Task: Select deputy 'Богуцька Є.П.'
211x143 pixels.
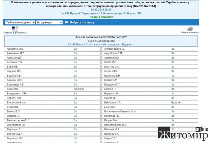Action: tap(112, 84)
